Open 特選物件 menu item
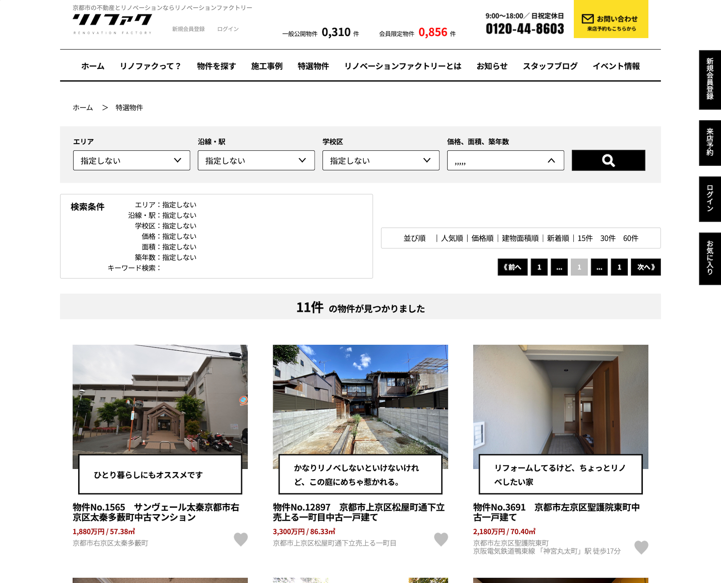This screenshot has height=583, width=721. [x=313, y=66]
